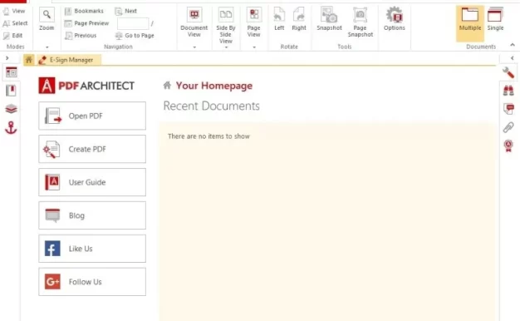Capture a Page Snapshot

(361, 22)
